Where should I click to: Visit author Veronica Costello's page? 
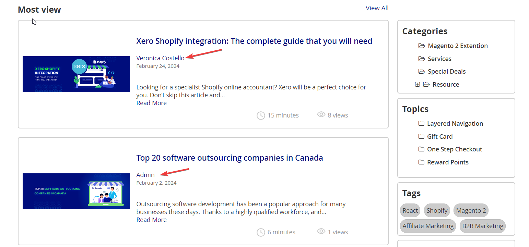pos(160,58)
